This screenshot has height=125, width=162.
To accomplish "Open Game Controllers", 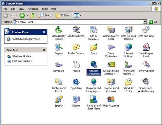I will 111,51.
